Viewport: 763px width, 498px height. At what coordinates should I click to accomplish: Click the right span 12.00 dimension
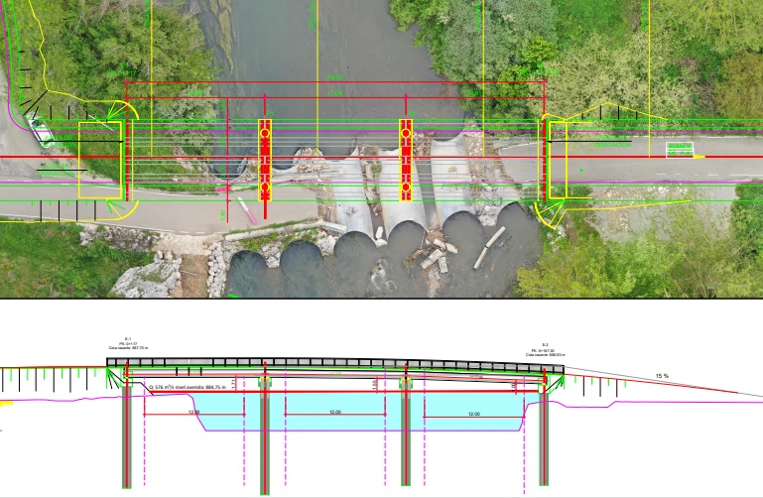pos(473,414)
